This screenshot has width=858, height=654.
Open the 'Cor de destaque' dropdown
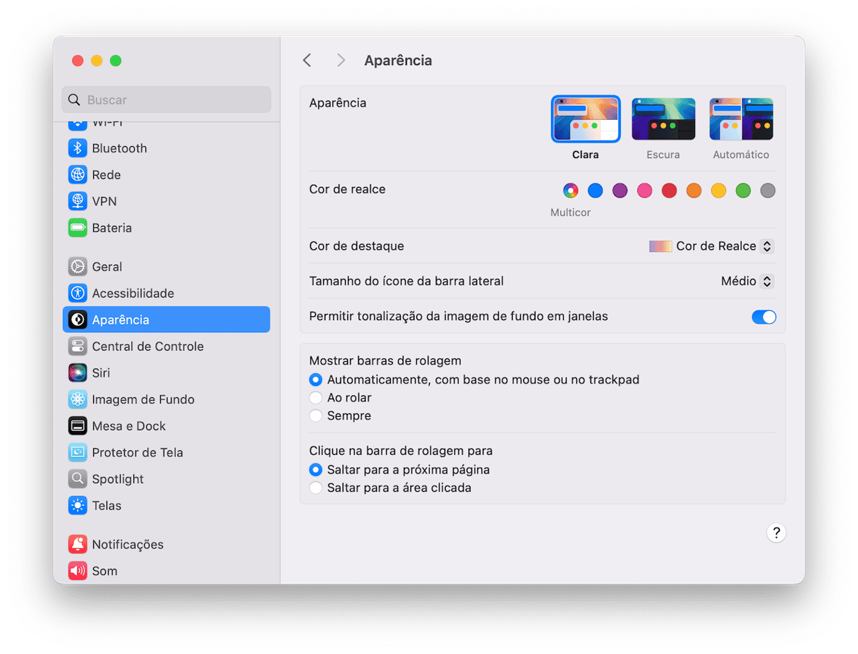pos(711,246)
